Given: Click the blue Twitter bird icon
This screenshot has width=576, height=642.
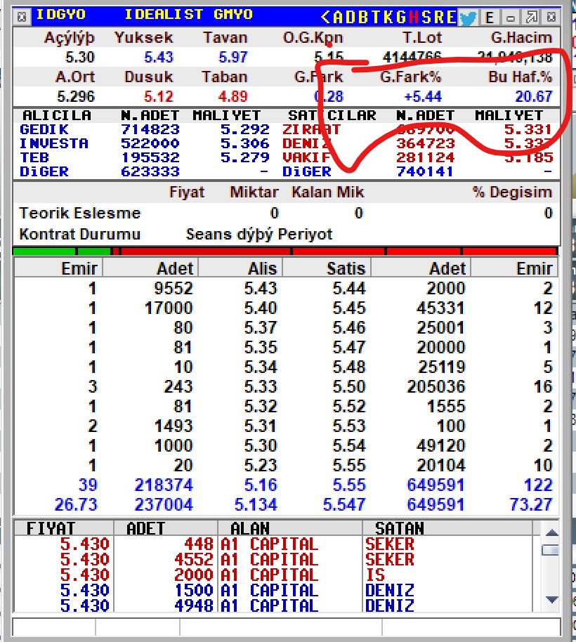Looking at the screenshot, I should point(469,18).
